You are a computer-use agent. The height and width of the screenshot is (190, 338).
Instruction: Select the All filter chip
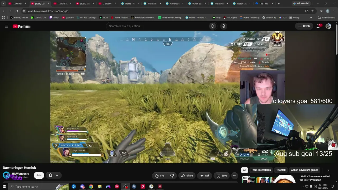click(245, 170)
